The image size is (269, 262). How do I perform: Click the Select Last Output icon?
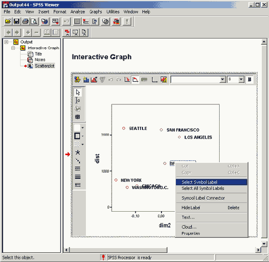pyautogui.click(x=116, y=22)
